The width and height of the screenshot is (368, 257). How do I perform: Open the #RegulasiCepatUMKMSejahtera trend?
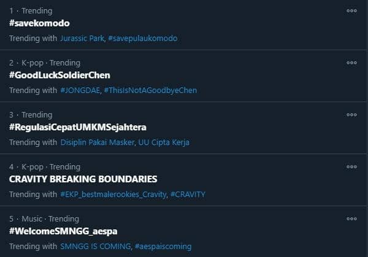point(78,127)
